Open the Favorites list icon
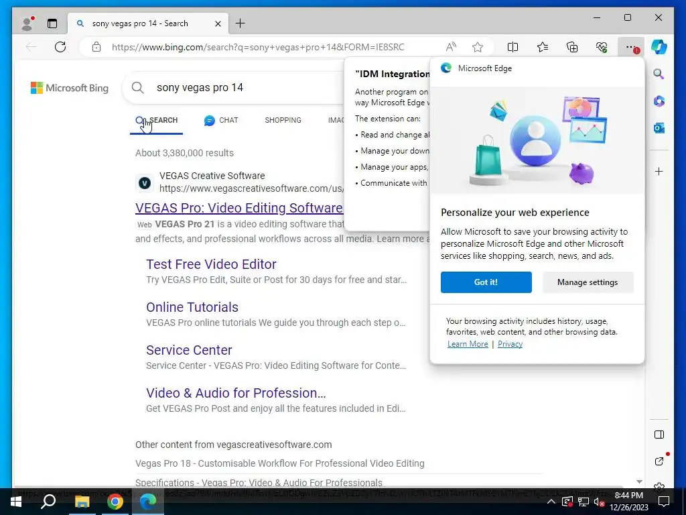686x515 pixels. coord(543,47)
